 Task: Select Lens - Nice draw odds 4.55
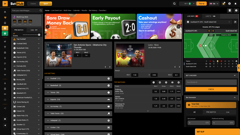coord(154,75)
